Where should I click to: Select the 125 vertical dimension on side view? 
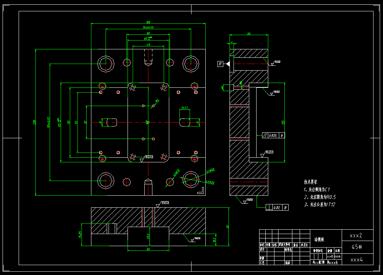(283, 122)
